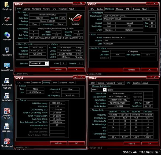Viewport: 161px width, 155px height.
Task: Click Validate in the Mainboard window
Action: pyautogui.click(x=131, y=70)
